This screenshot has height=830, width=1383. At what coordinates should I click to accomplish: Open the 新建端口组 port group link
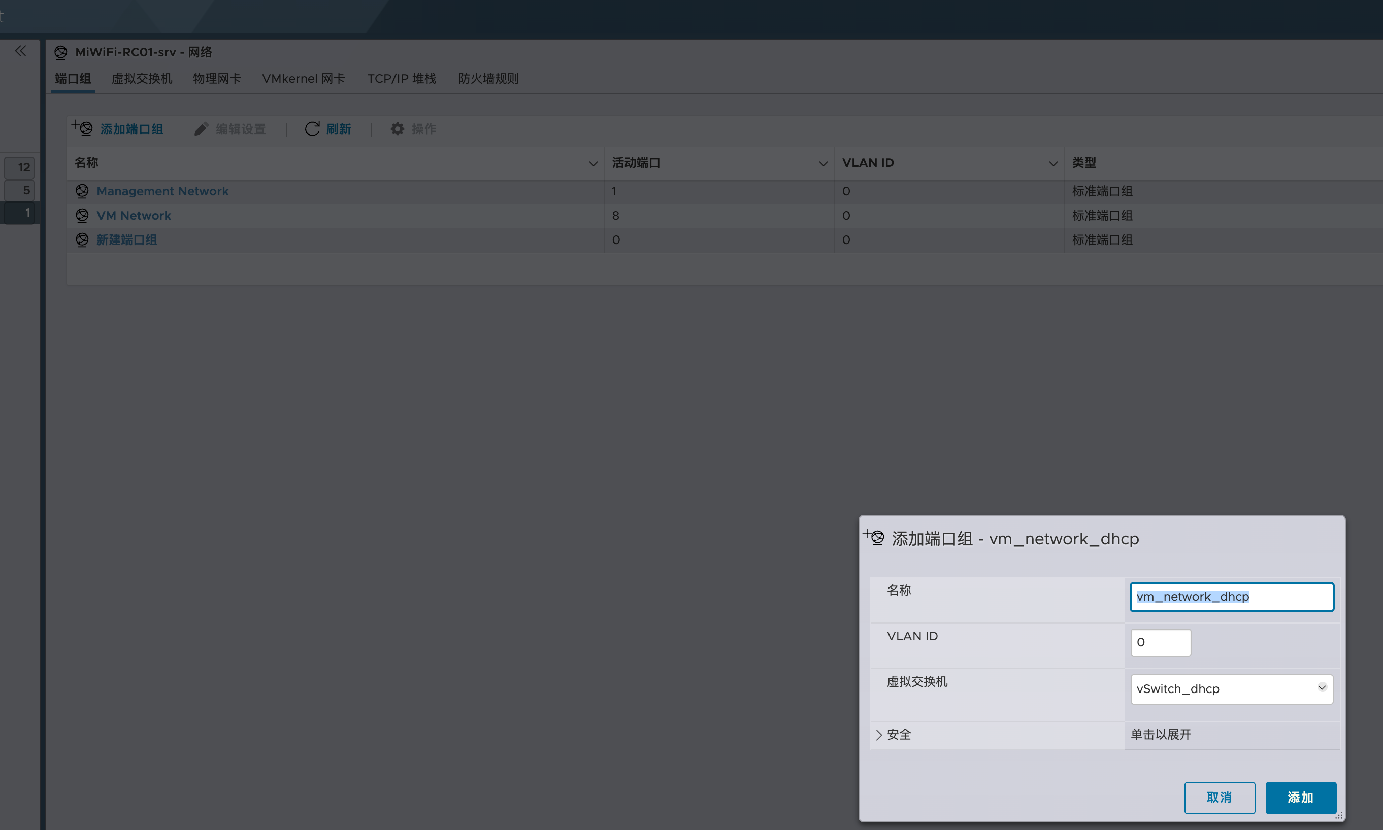(x=126, y=240)
